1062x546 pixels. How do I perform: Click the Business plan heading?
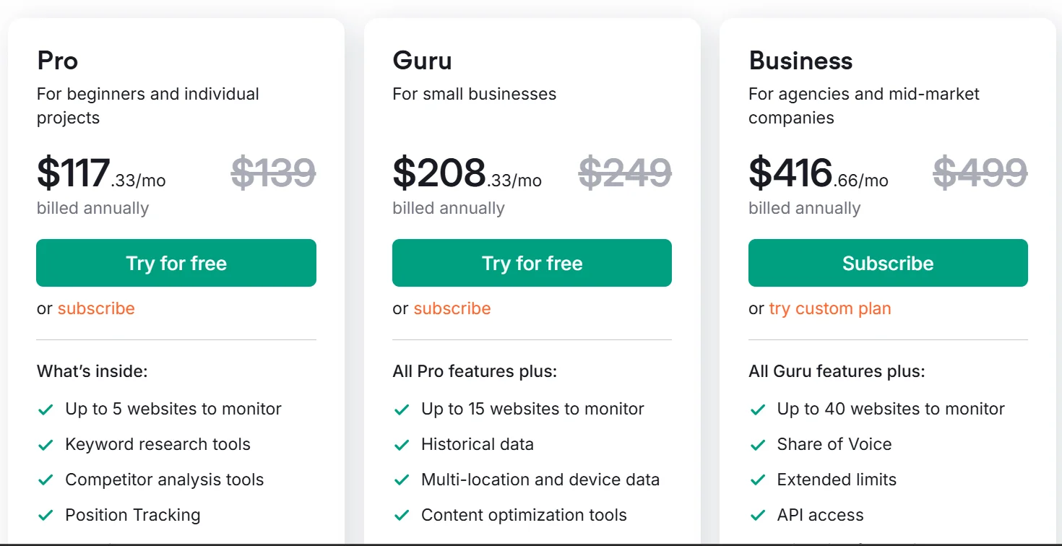[x=800, y=61]
